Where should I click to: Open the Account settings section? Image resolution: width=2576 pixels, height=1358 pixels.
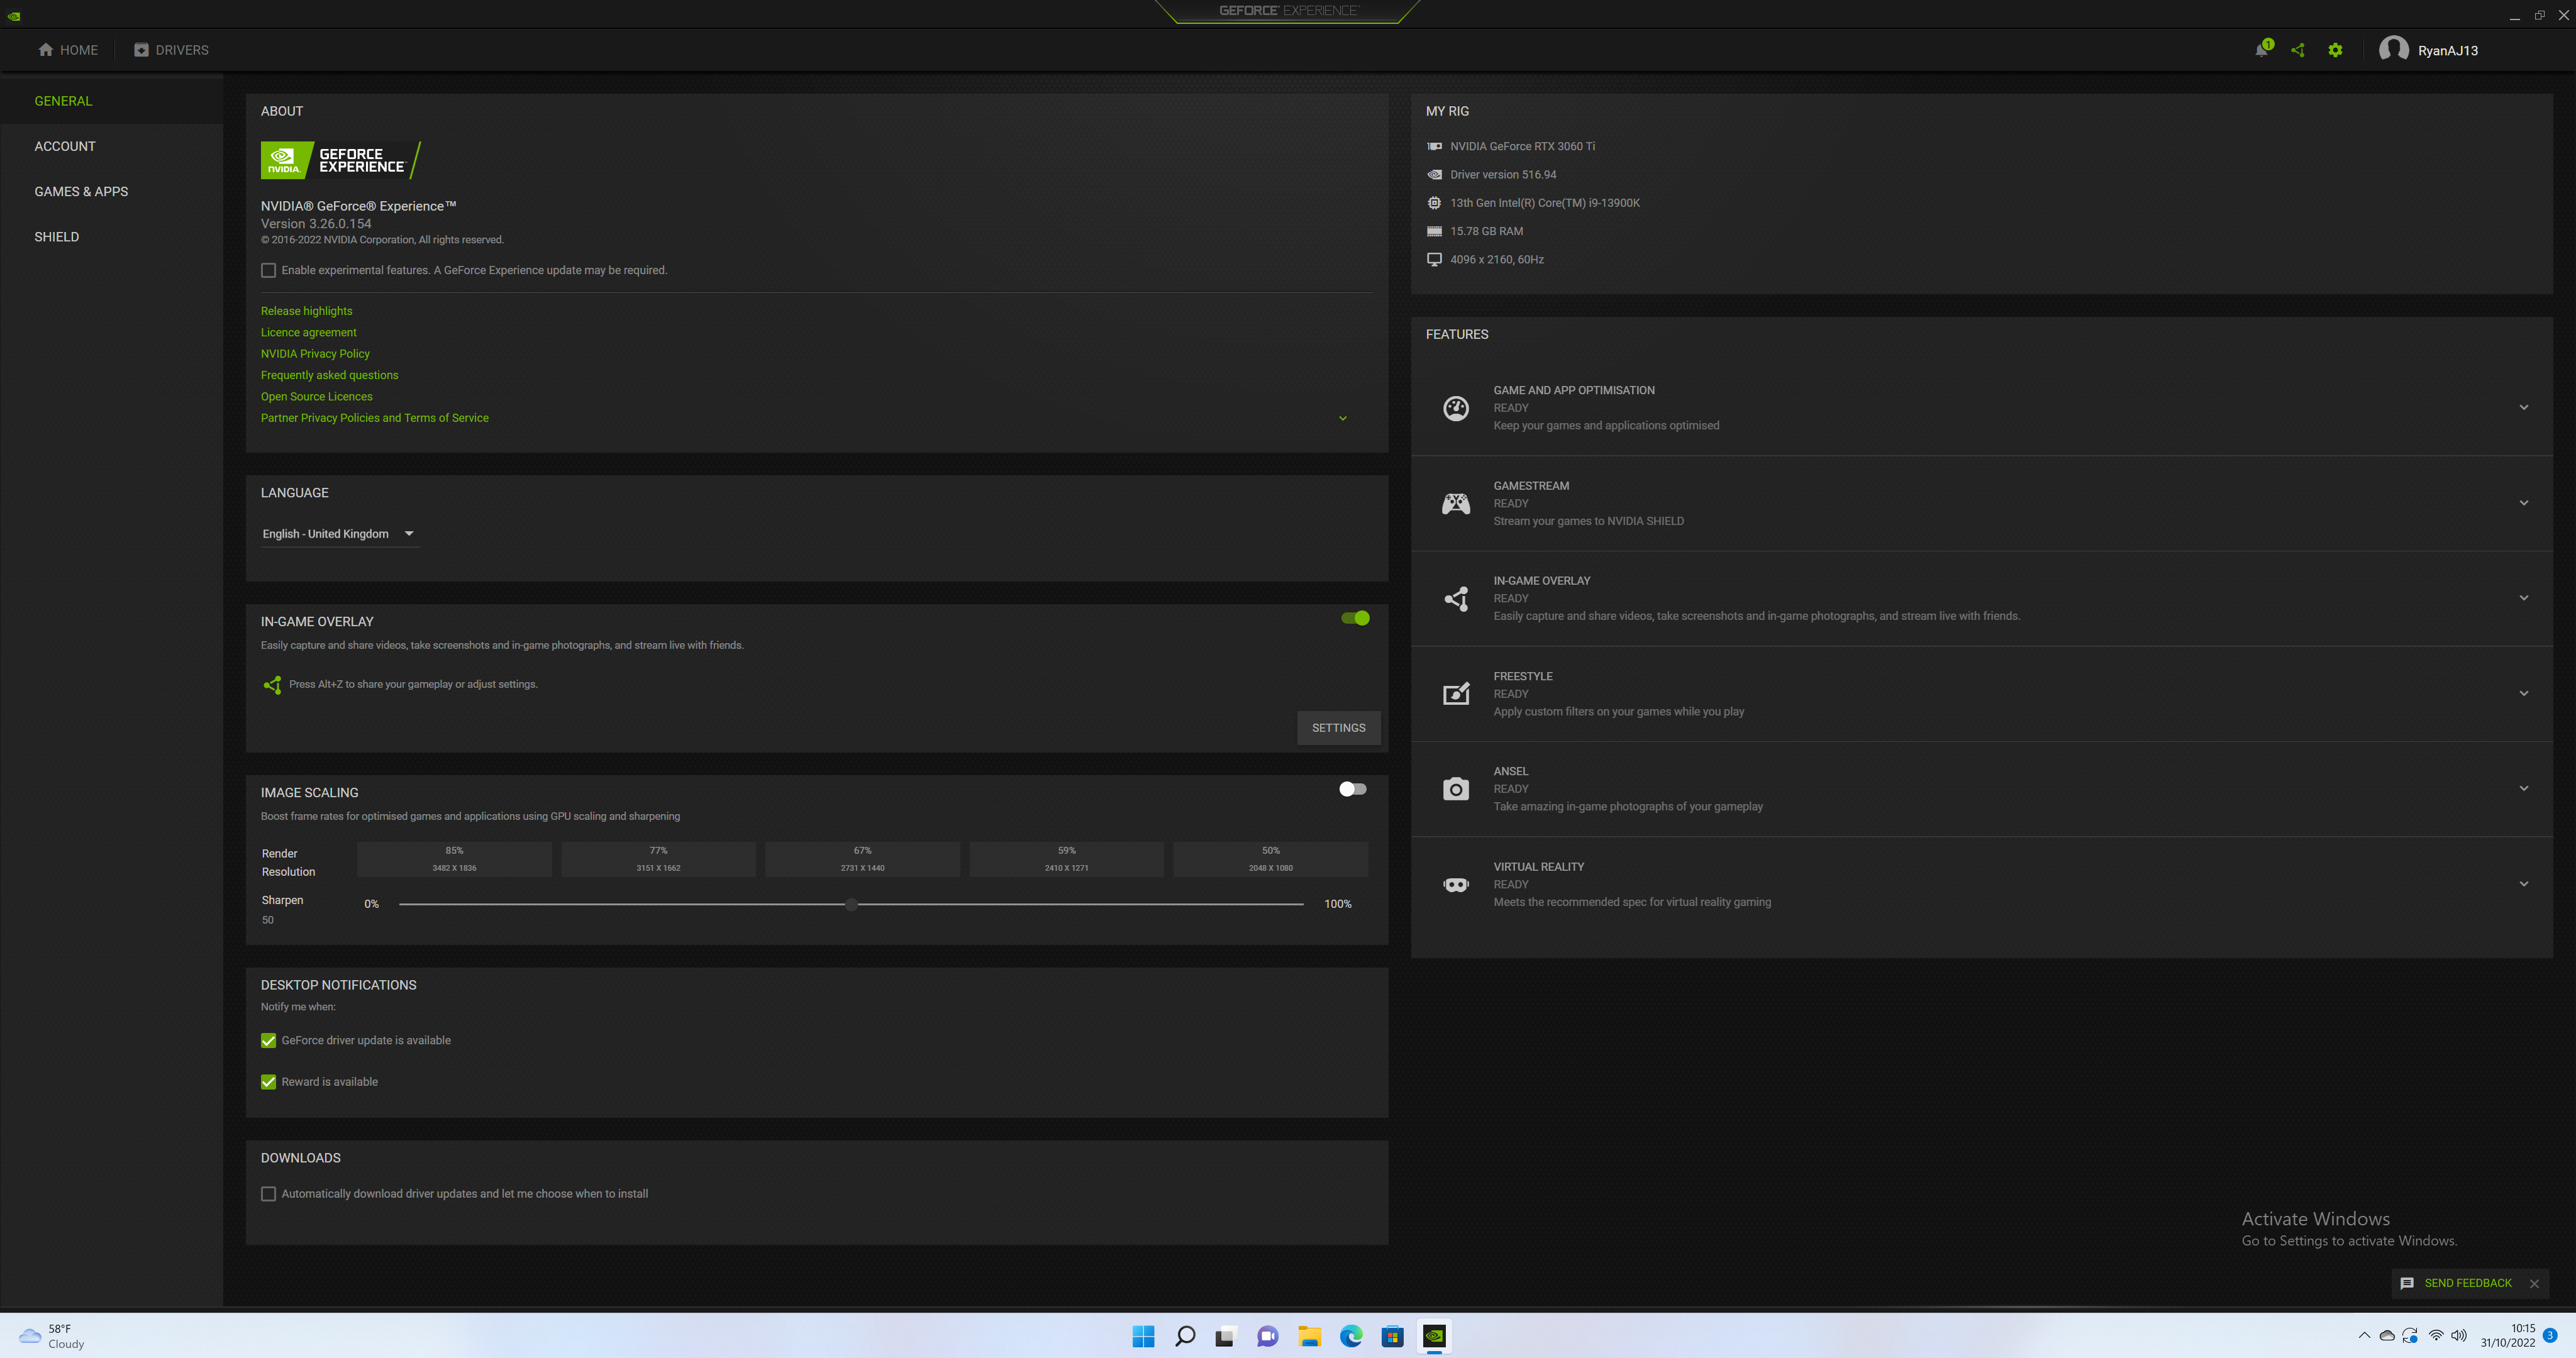pos(65,146)
